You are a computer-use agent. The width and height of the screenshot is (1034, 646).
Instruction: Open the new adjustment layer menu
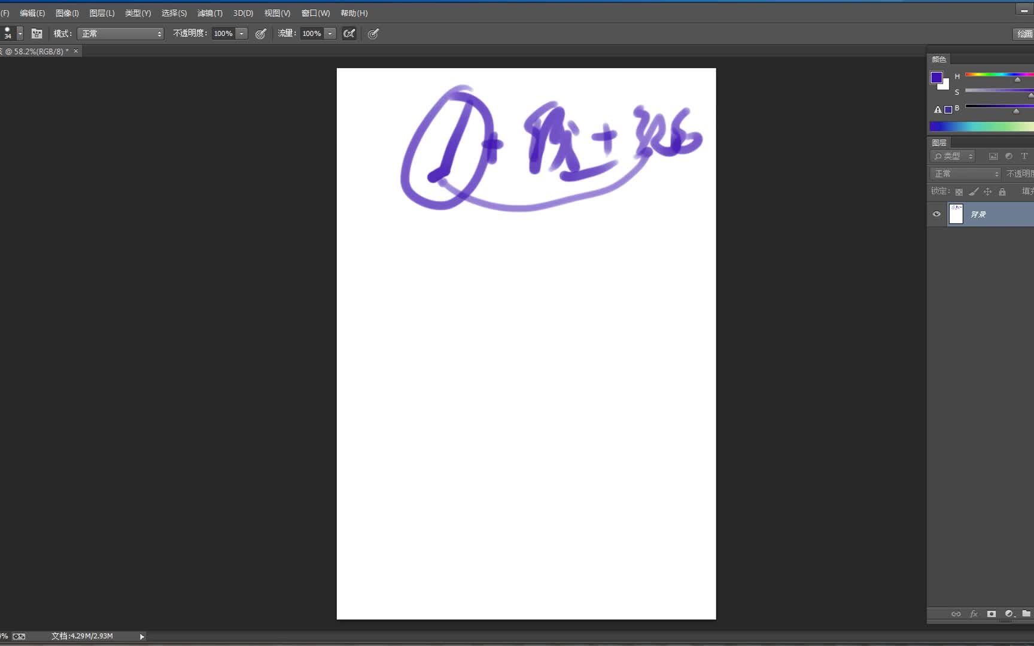click(1009, 614)
